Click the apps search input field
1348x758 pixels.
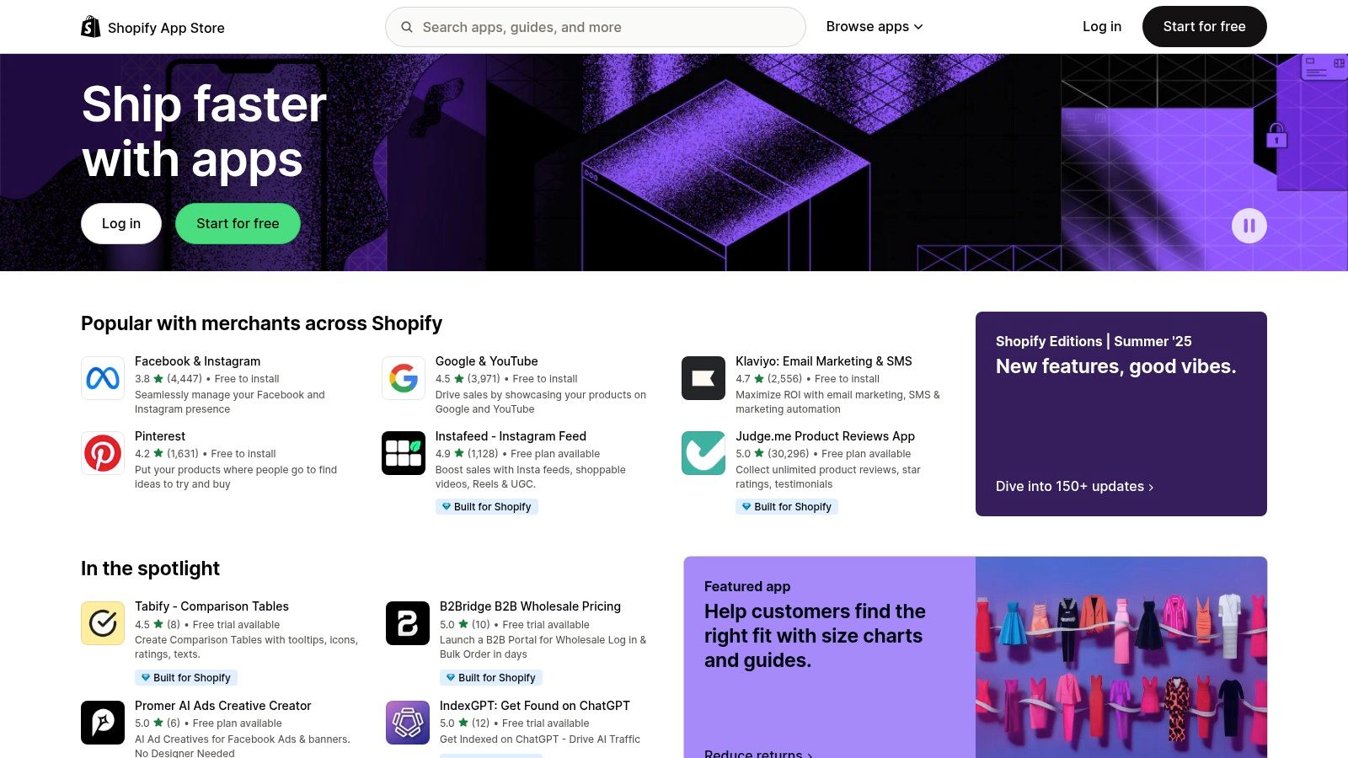point(595,27)
